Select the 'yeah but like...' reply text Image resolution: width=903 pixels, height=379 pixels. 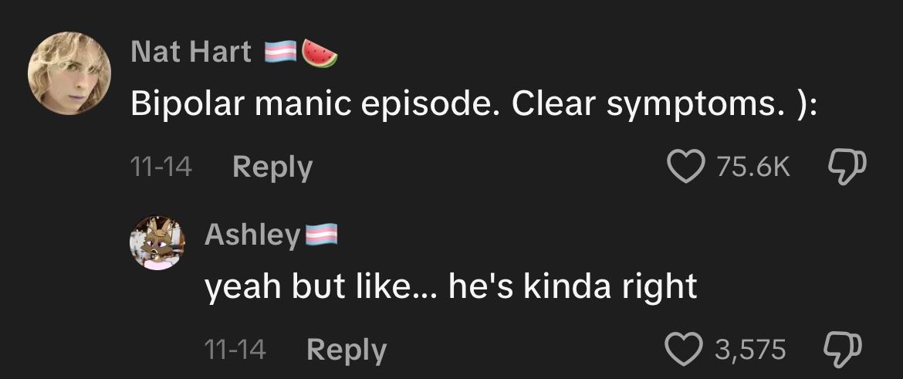451,286
